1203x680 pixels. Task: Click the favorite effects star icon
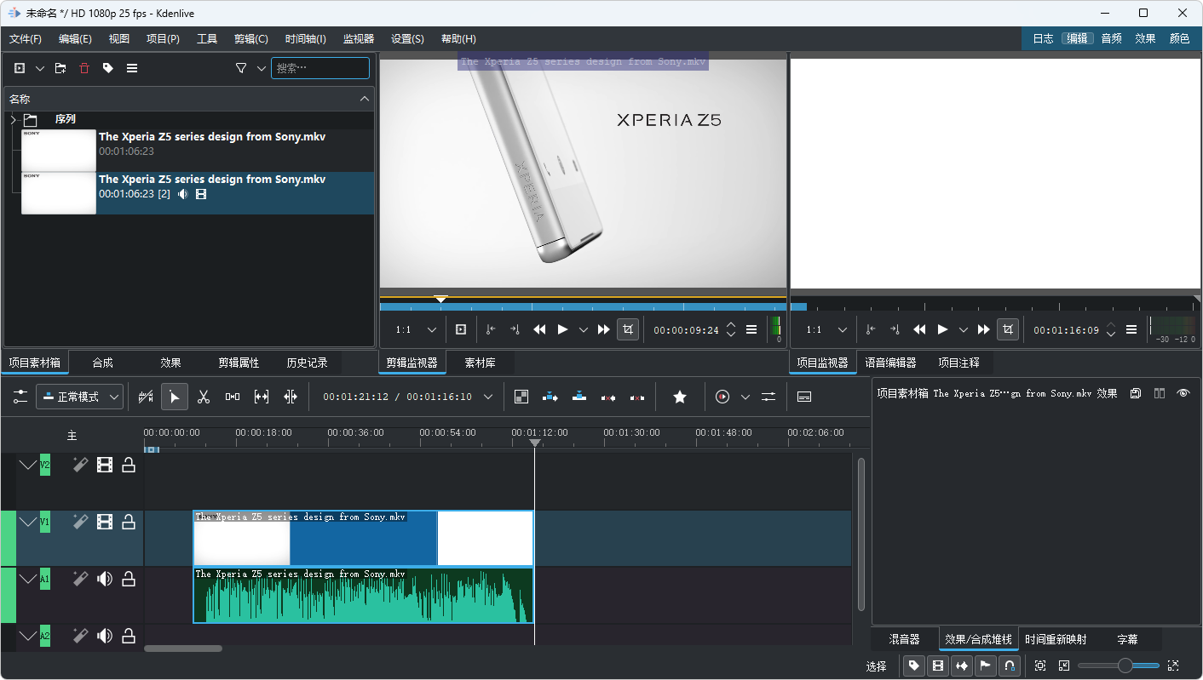click(679, 397)
